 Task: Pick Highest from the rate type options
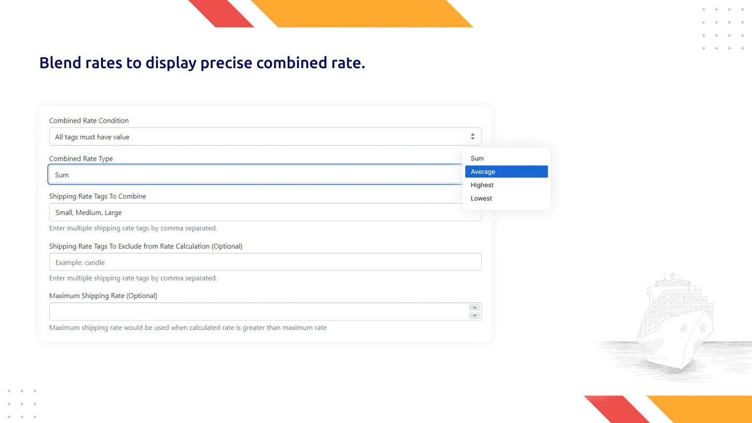481,185
